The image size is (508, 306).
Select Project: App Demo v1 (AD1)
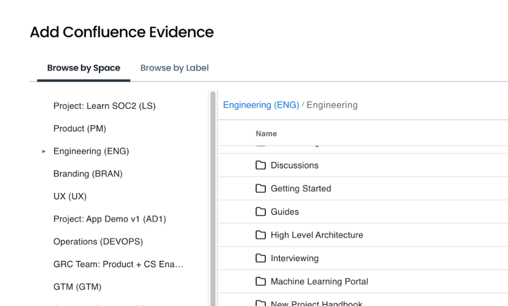click(109, 219)
